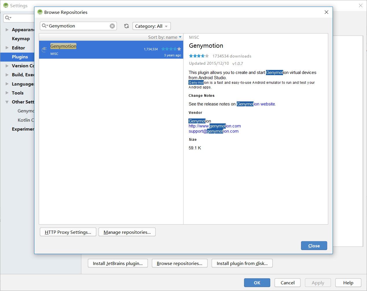Click Genymotion title in details pane

click(x=206, y=46)
